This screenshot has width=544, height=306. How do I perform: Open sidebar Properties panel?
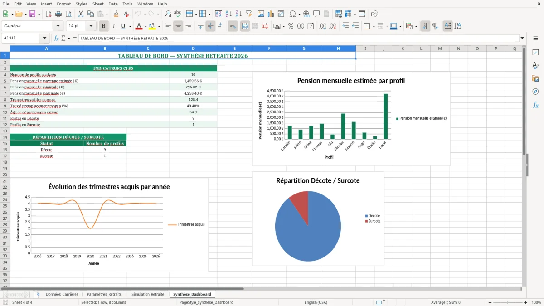point(535,53)
